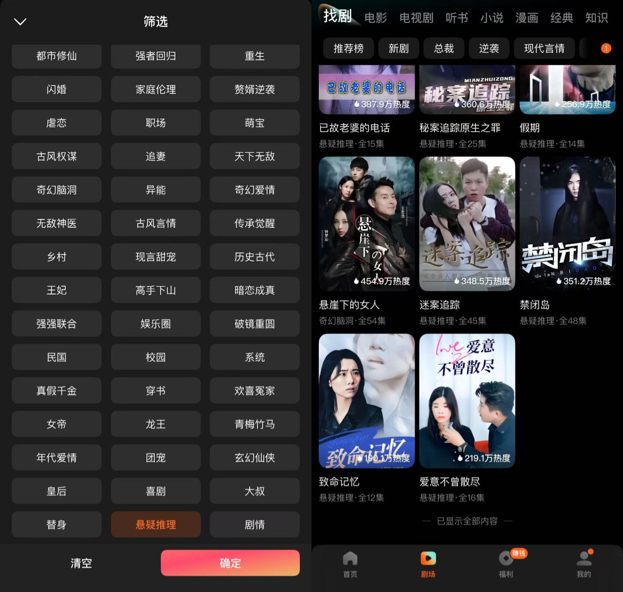Viewport: 623px width, 592px height.
Task: Select the 现代言情 category chip
Action: click(544, 48)
